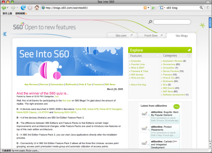
Task: Expand the Explore panel arrow icon
Action: pos(189,50)
